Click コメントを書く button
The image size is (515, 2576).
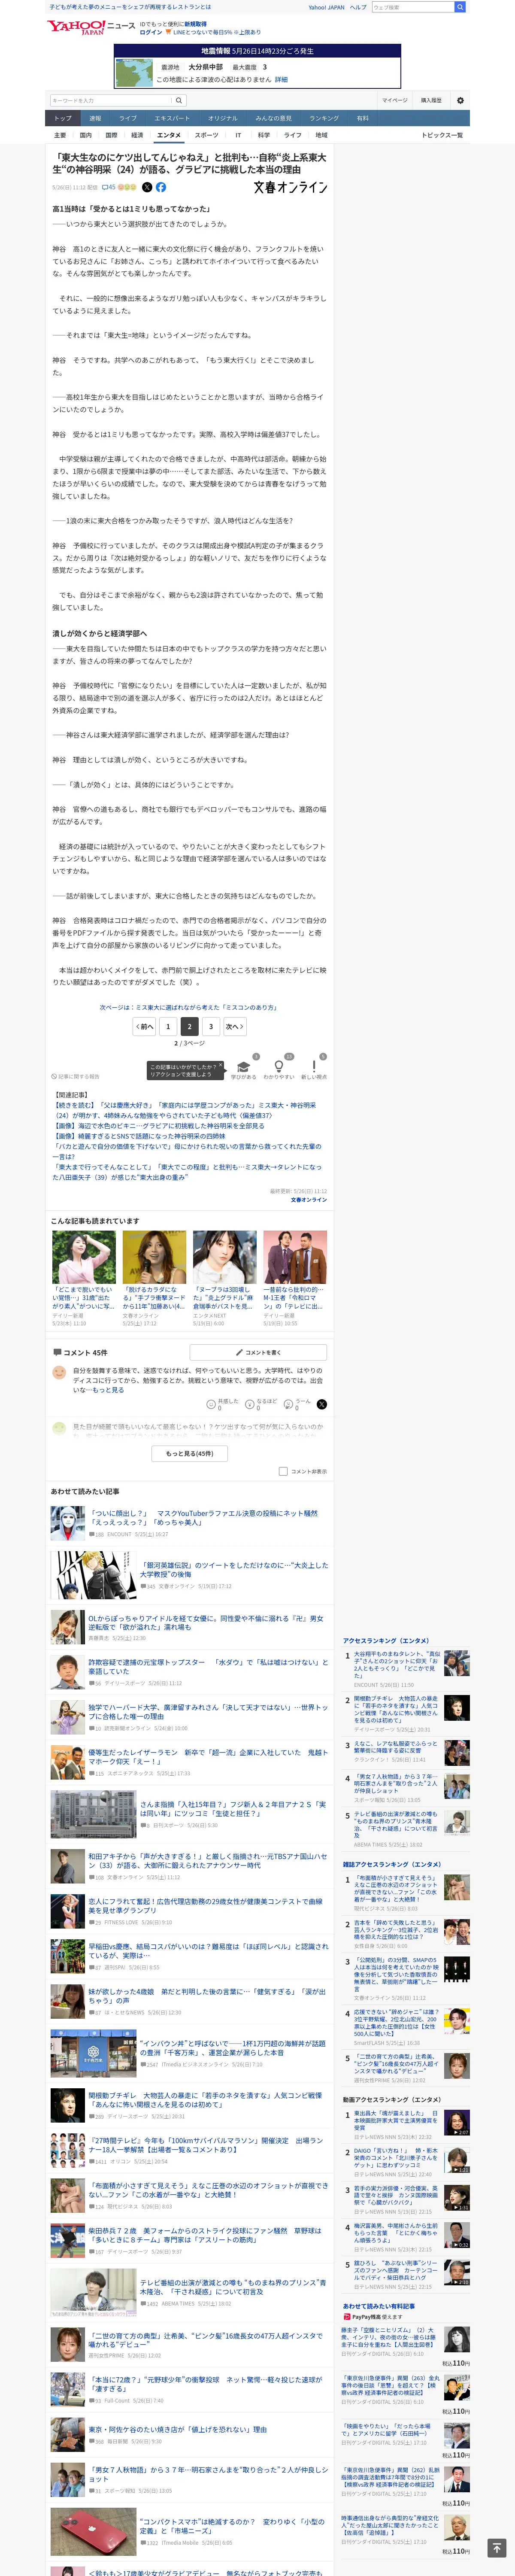[x=258, y=1352]
